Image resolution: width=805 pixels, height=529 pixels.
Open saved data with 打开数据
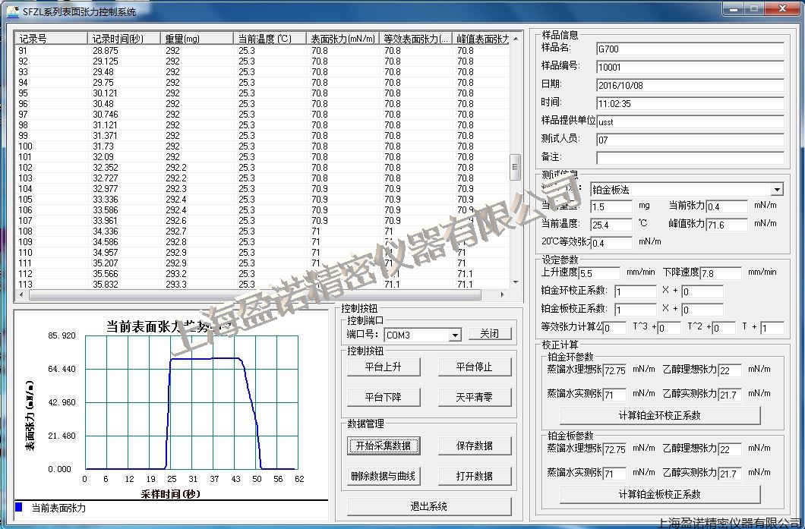474,476
